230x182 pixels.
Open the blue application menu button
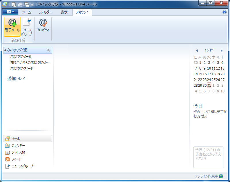10,12
